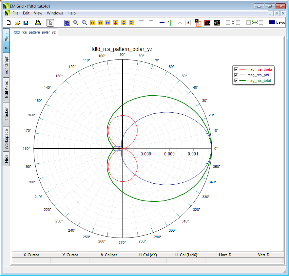This screenshot has width=289, height=276.
Task: Select the fdtd_rcs_pattern_polar_yz document tab
Action: pyautogui.click(x=34, y=32)
